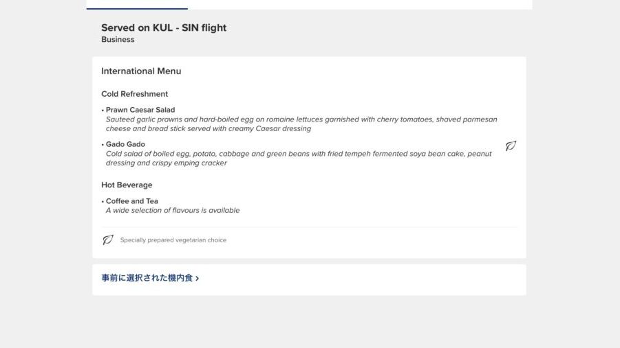
Task: Click the Served on KUL - SIN flight heading
Action: pyautogui.click(x=164, y=28)
